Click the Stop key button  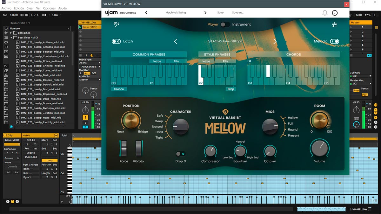pos(231,89)
